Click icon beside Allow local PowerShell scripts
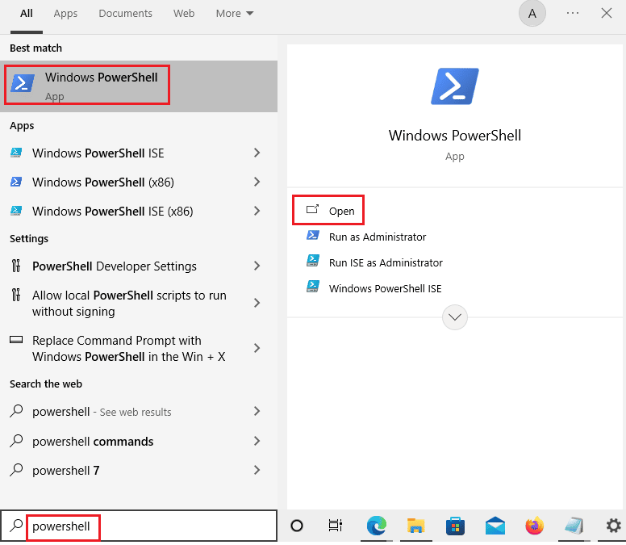The width and height of the screenshot is (626, 545). 16,295
